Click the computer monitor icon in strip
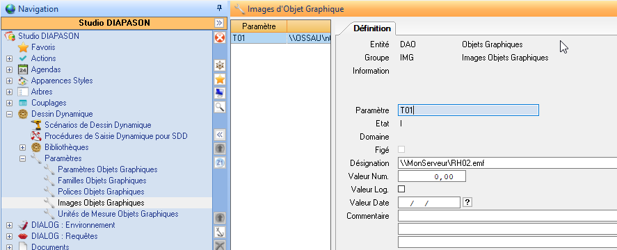The height and width of the screenshot is (250, 617). pyautogui.click(x=220, y=93)
